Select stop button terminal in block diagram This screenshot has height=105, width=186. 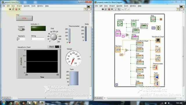pos(153,19)
